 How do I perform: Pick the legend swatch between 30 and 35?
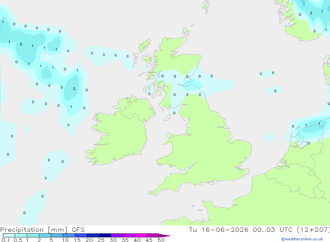[x=117, y=235]
